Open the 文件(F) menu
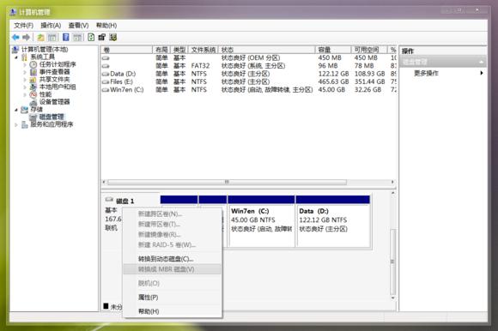 (x=23, y=26)
